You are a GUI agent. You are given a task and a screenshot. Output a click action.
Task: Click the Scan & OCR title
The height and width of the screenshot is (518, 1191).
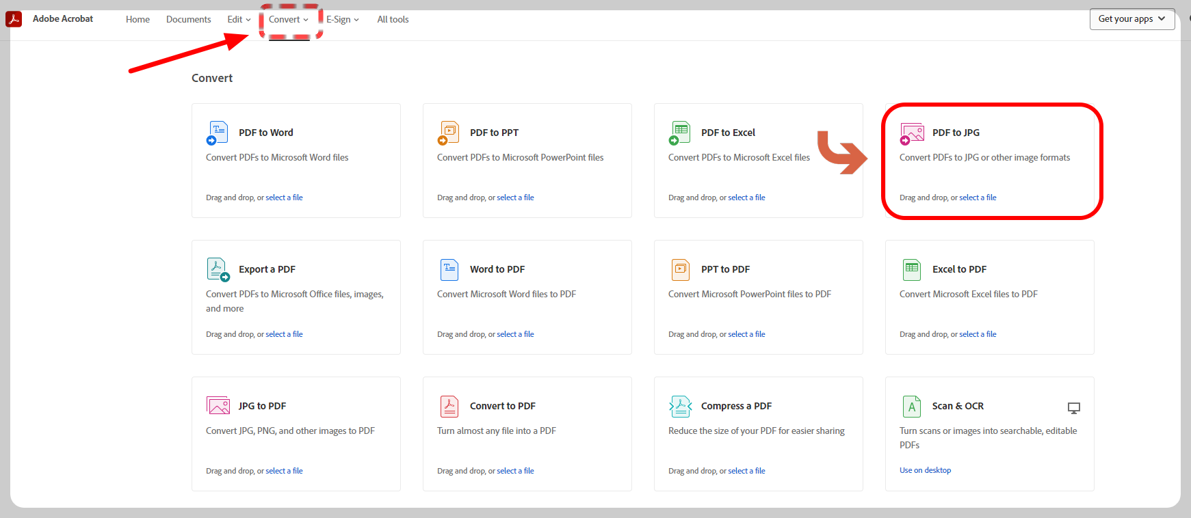958,406
